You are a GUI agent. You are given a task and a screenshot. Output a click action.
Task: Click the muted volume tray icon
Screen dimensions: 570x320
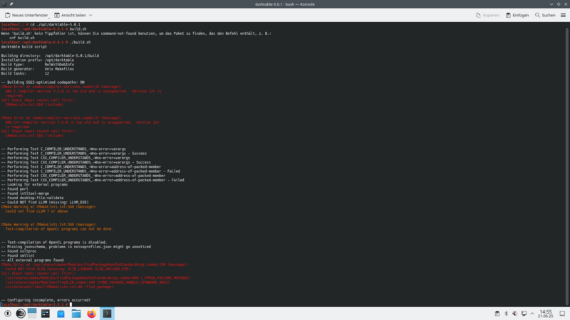click(514, 314)
